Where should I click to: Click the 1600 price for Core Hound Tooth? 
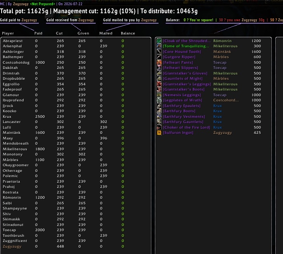(x=256, y=52)
